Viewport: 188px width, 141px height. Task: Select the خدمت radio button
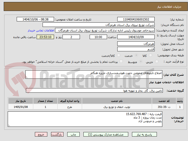(x=136, y=55)
